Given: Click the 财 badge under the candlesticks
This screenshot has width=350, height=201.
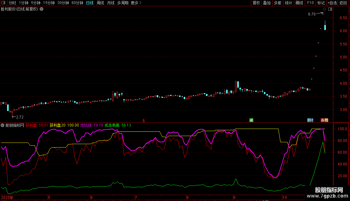Looking at the screenshot, I should 310,120.
